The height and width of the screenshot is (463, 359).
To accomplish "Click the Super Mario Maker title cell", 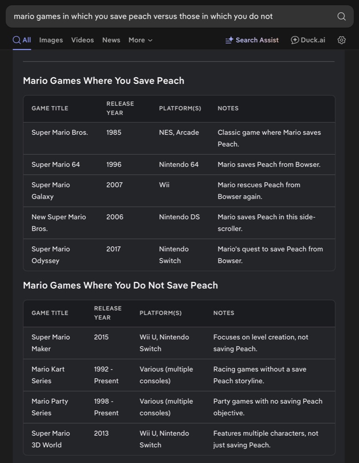I will tap(51, 343).
